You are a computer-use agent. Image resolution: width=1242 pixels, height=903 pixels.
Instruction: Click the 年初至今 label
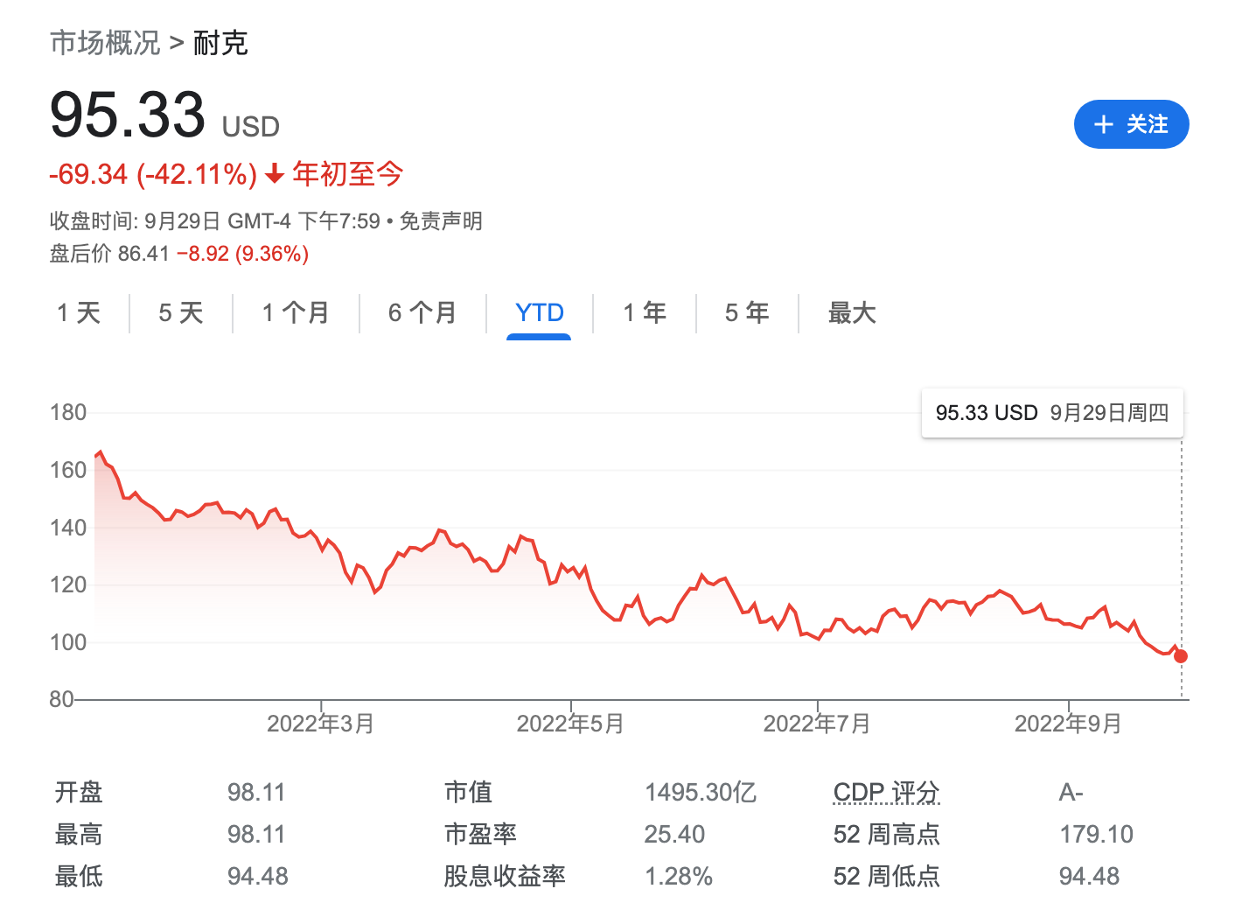(348, 174)
